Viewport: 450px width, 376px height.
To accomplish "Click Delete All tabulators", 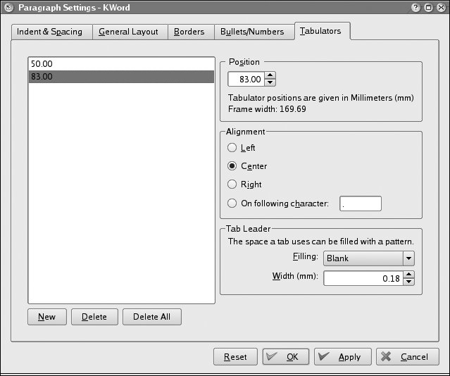I will [152, 317].
